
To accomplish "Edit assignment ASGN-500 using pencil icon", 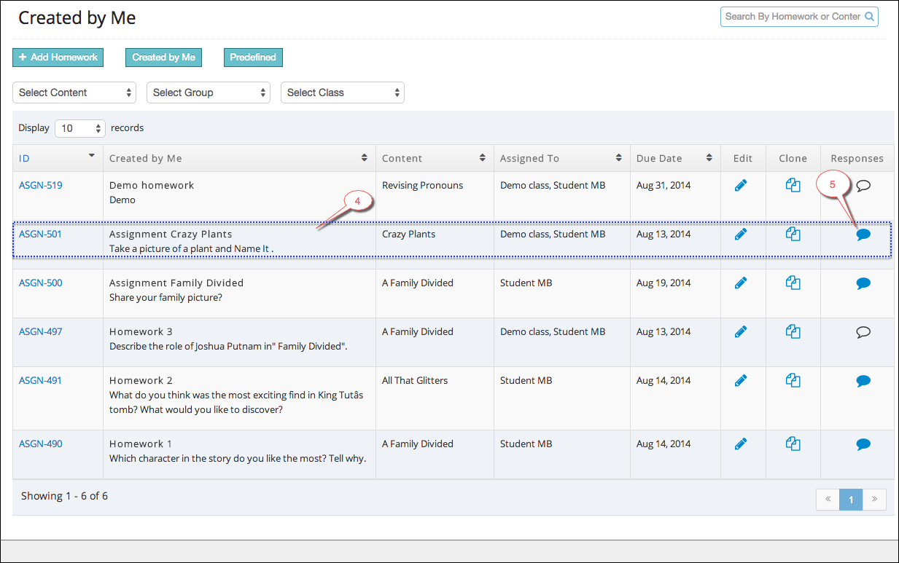I will point(741,283).
